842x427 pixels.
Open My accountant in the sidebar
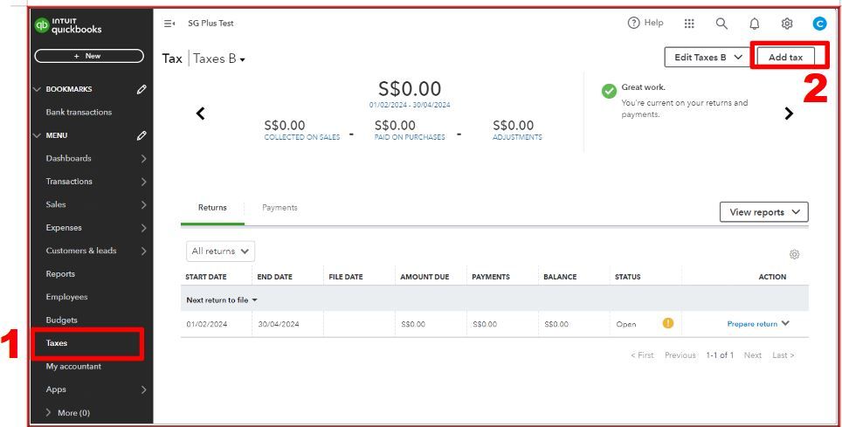click(73, 366)
